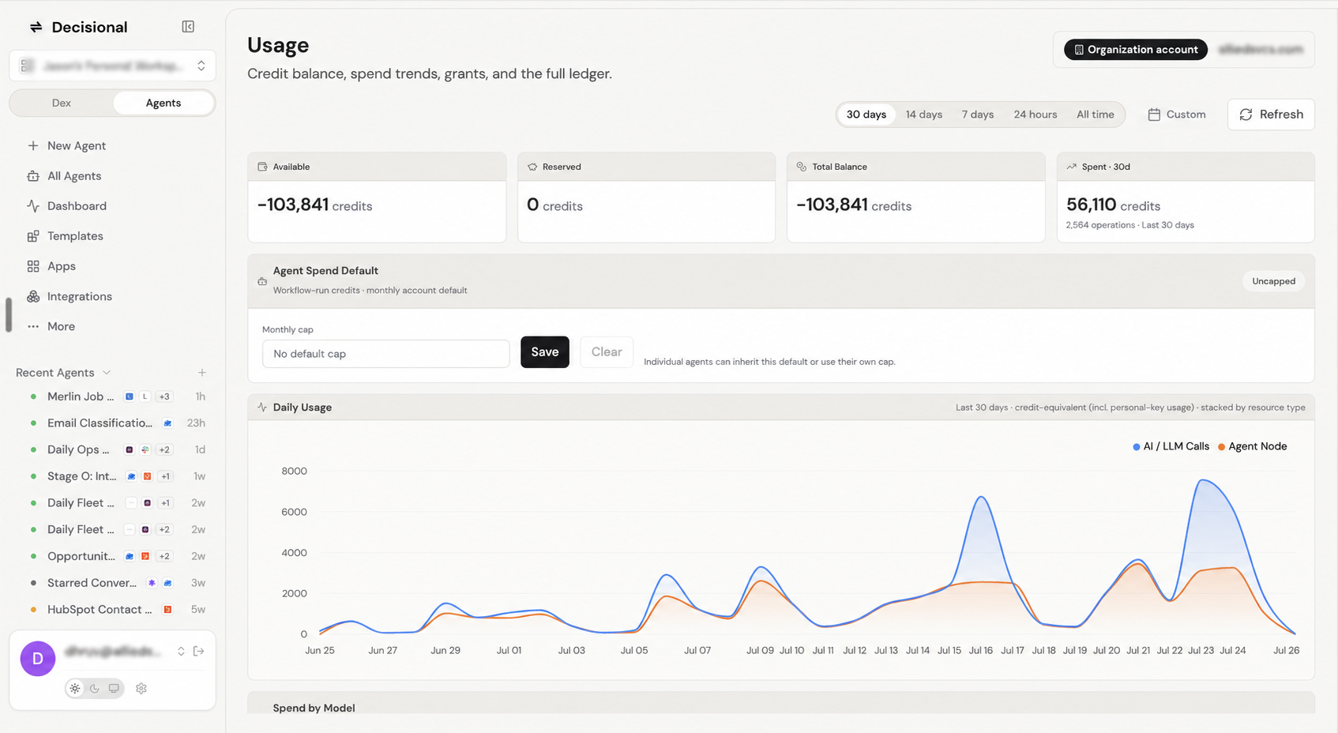
Task: Click the Available card wallet icon
Action: click(262, 167)
